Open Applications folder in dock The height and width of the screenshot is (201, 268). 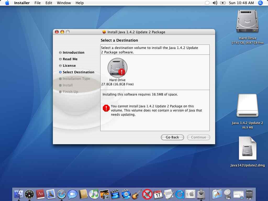[x=217, y=194]
